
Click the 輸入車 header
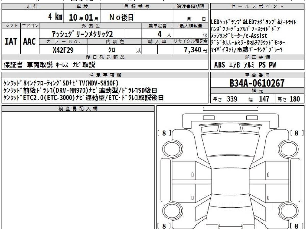point(157,41)
